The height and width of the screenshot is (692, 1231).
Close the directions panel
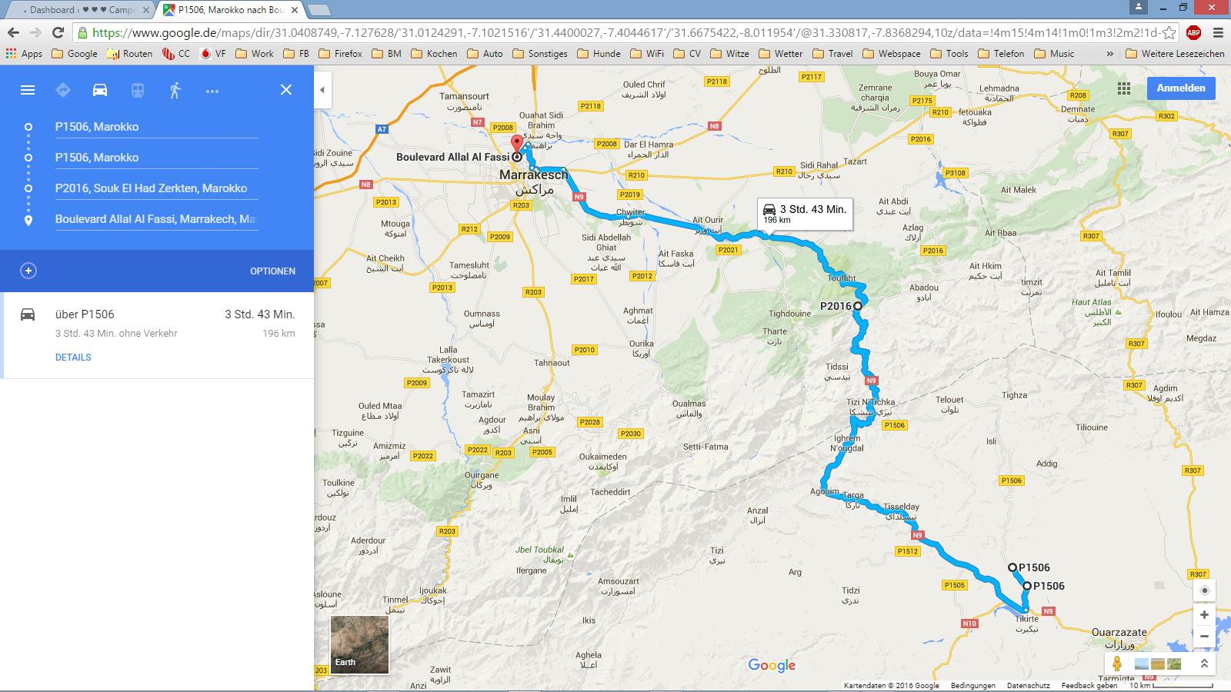click(x=286, y=90)
